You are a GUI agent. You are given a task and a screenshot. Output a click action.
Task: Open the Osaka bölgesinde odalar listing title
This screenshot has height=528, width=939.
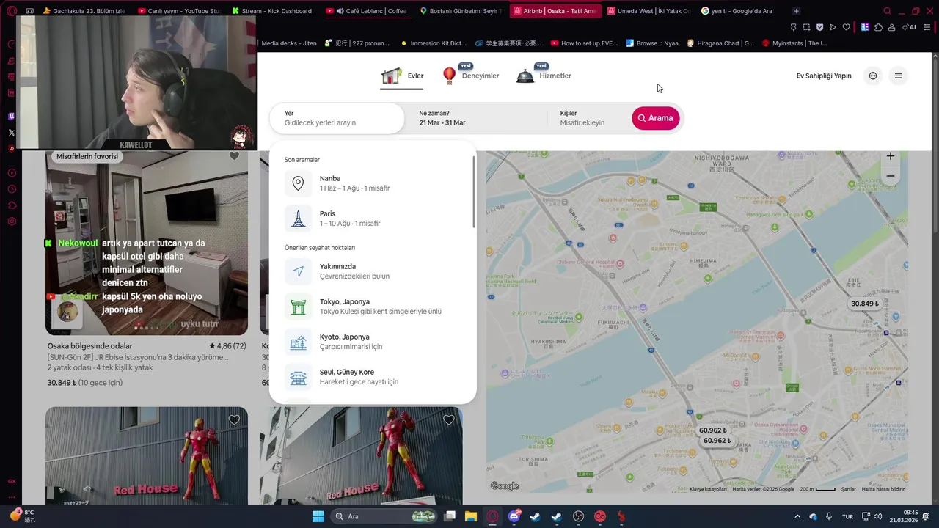point(90,346)
